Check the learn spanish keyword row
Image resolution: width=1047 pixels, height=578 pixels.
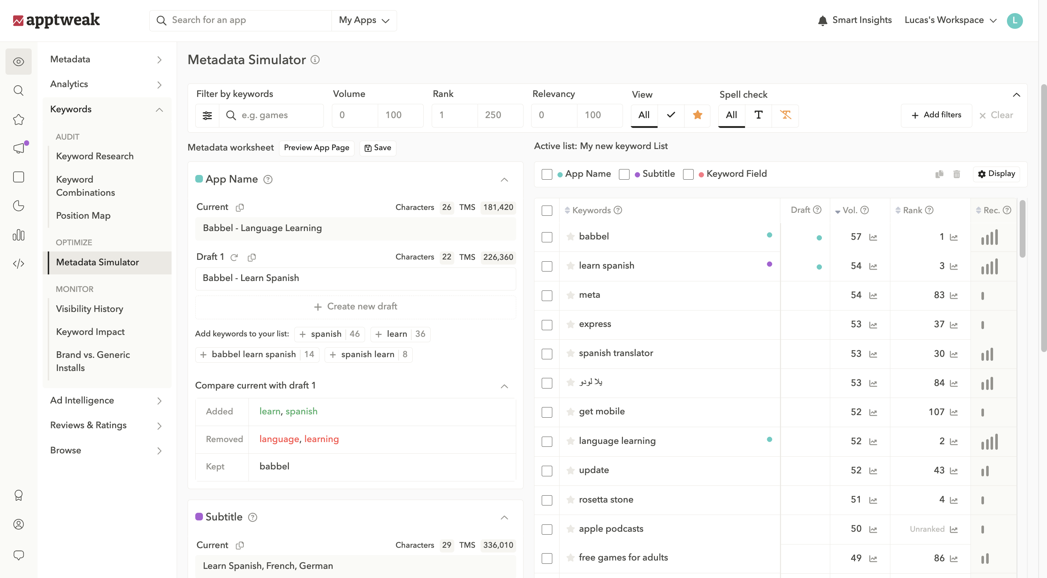[547, 266]
